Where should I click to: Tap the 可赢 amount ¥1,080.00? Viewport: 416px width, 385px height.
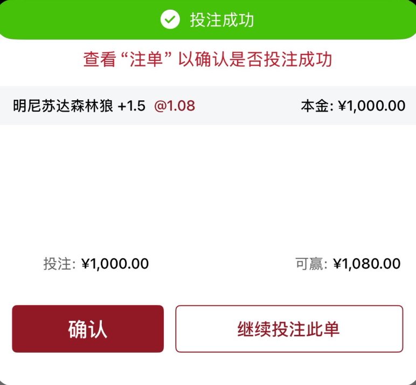[367, 264]
